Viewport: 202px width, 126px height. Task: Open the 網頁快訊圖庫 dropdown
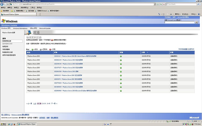tap(54, 11)
